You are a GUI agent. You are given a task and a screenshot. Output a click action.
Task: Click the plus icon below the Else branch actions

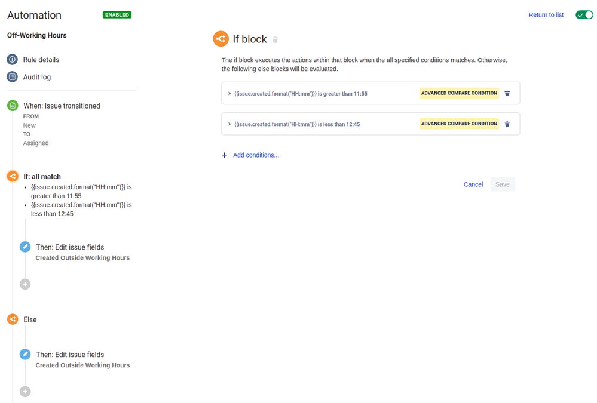(25, 391)
